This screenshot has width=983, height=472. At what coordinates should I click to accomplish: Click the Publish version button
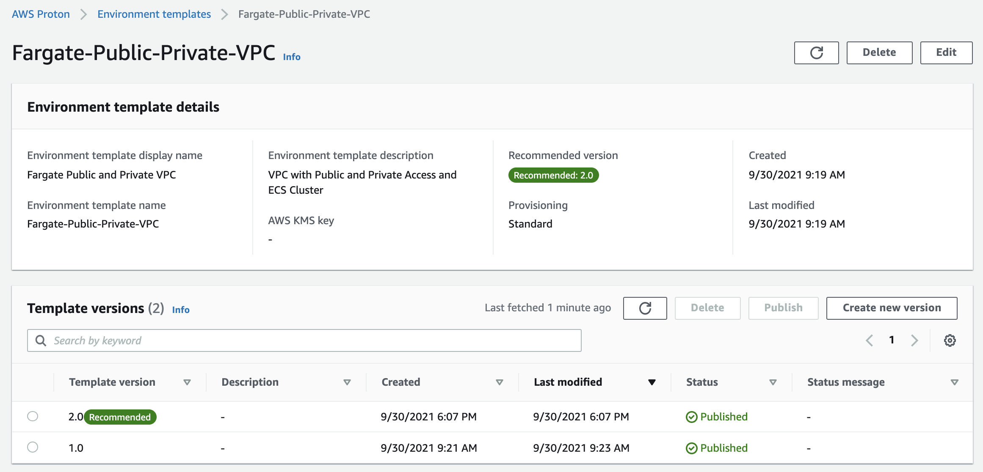(783, 308)
